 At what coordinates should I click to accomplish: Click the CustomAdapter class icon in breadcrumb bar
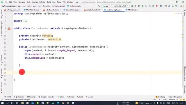[68, 6]
